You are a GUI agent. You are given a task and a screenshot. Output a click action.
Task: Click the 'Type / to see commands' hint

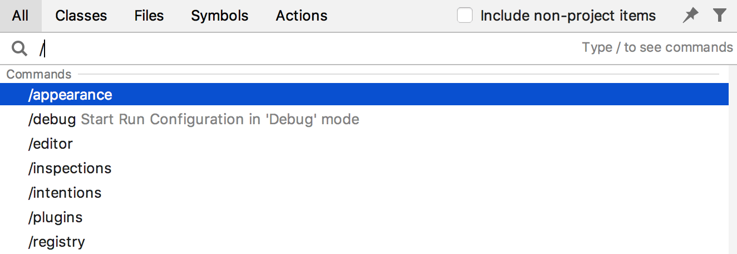(657, 48)
